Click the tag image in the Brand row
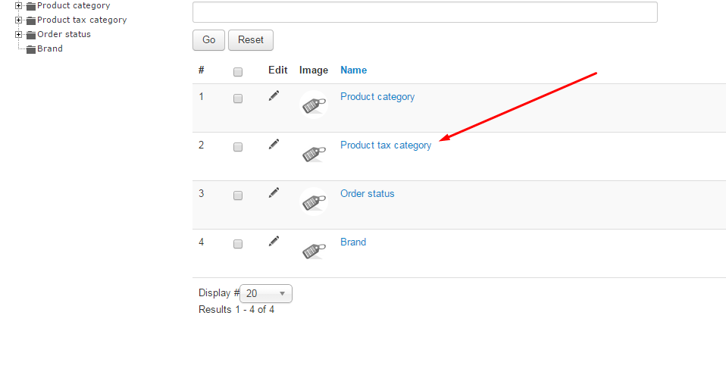This screenshot has width=726, height=372. click(314, 251)
